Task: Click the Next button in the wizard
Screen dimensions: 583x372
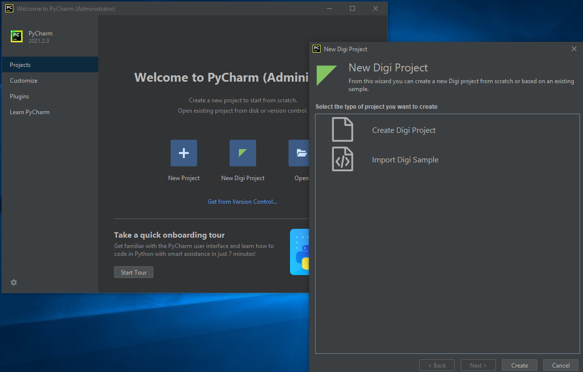Action: pyautogui.click(x=478, y=365)
